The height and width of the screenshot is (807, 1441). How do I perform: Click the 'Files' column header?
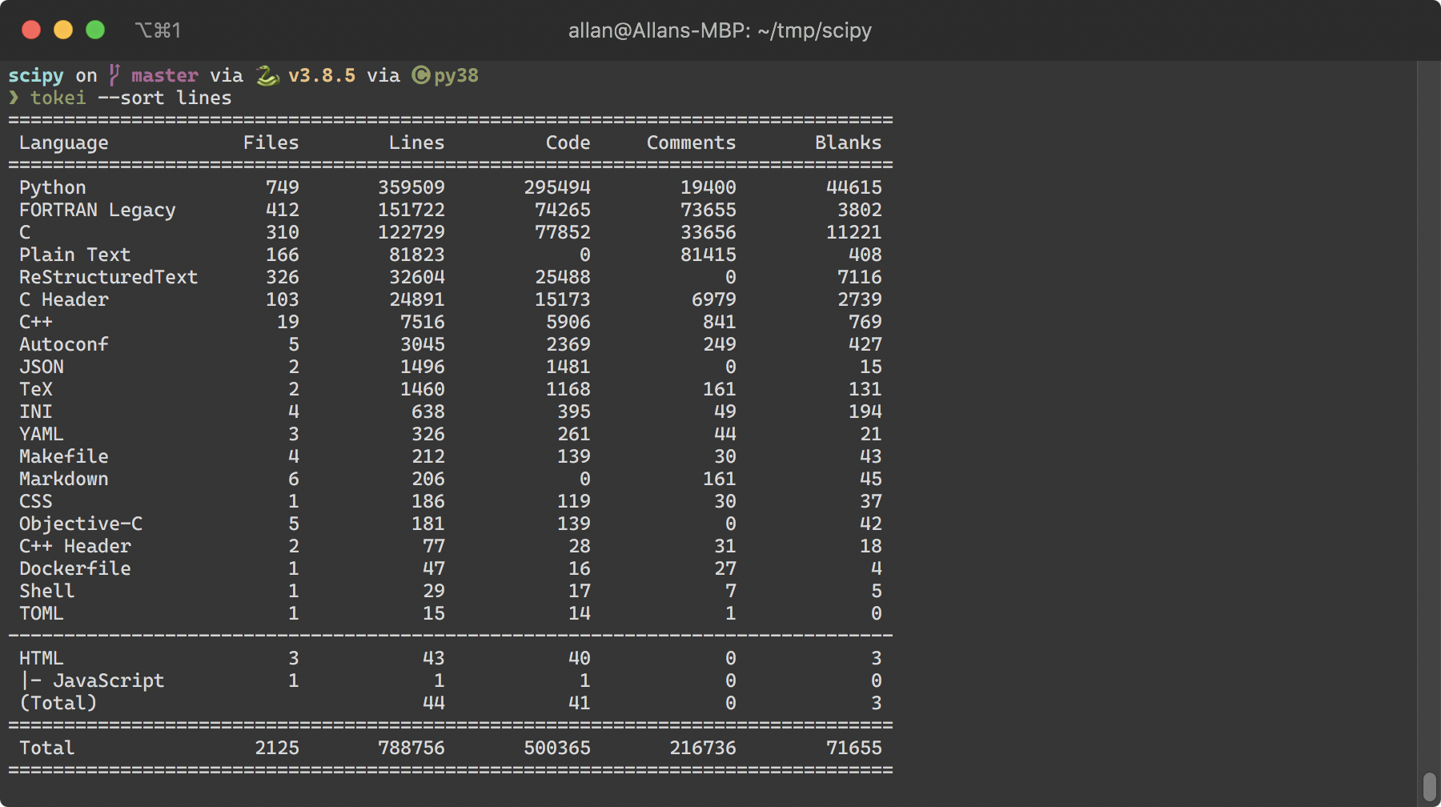(x=271, y=143)
